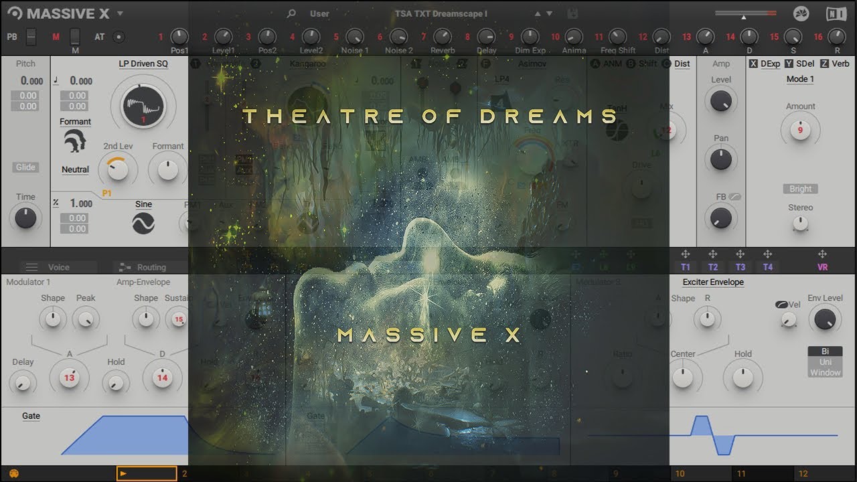Click the T2 tracker drag icon

click(713, 254)
